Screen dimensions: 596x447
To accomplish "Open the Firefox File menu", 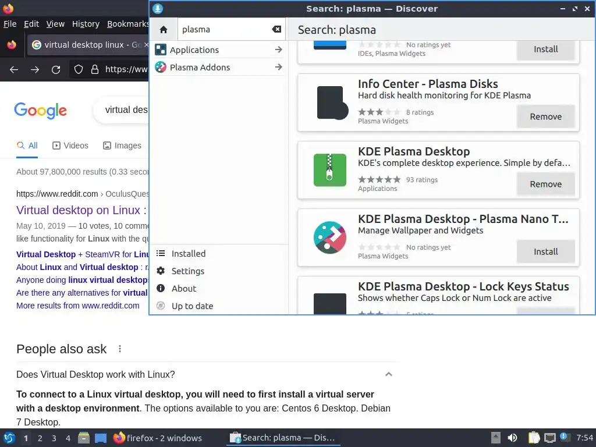I will tap(10, 24).
